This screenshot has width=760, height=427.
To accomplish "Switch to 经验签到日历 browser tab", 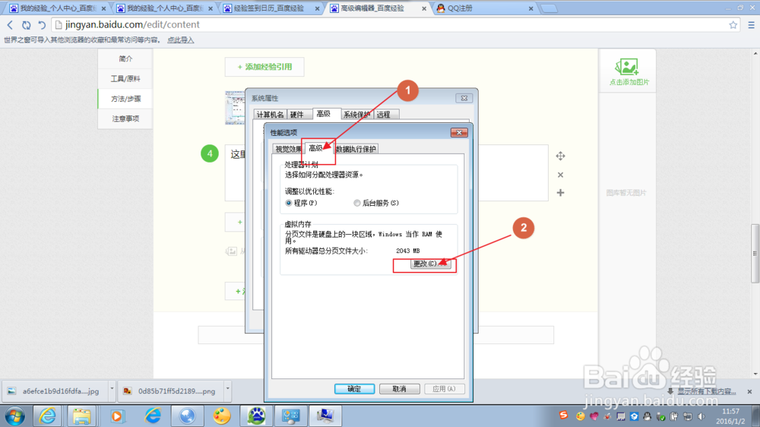I will coord(269,8).
